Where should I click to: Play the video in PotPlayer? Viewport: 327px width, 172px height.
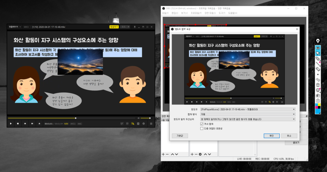tap(11, 124)
